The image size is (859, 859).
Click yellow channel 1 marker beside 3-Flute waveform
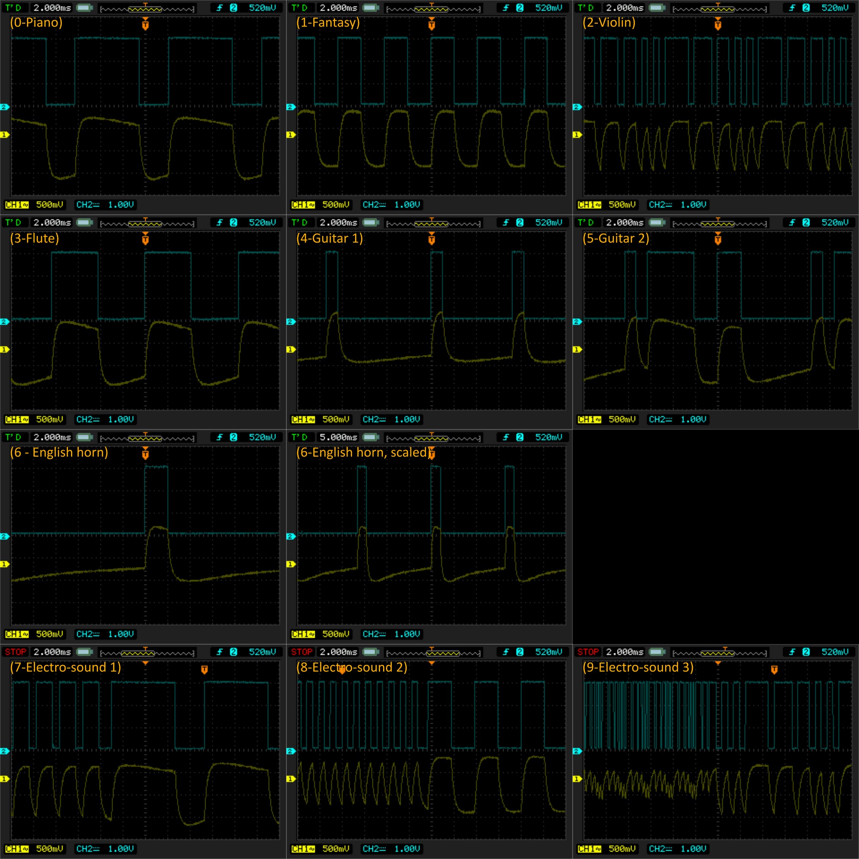coord(4,350)
